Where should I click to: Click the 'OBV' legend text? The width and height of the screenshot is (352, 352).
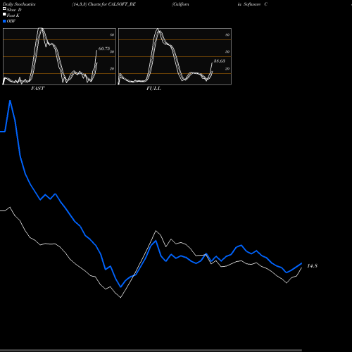[x=11, y=21]
